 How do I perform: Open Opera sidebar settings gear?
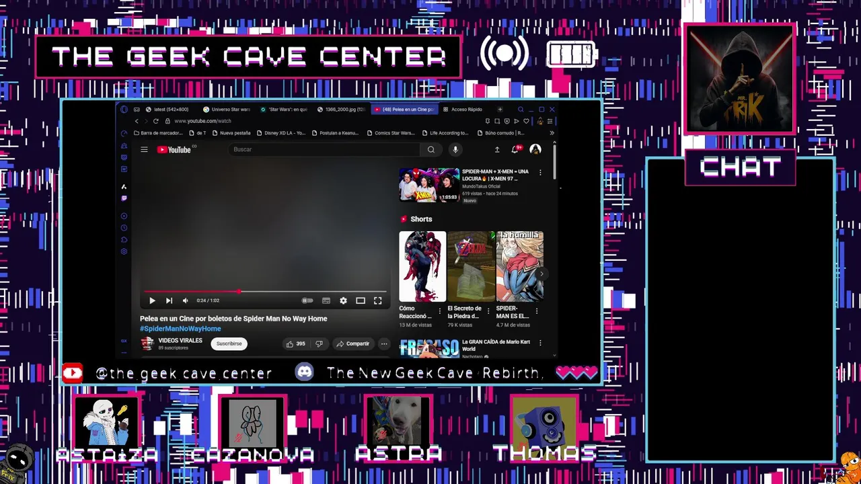[x=124, y=251]
